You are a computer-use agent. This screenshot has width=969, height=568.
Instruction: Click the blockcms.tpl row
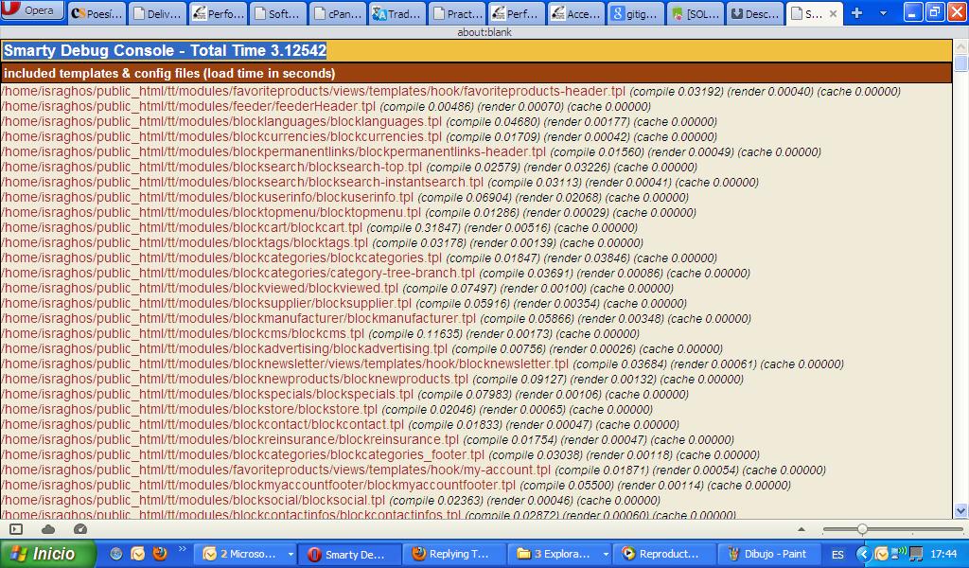(320, 334)
